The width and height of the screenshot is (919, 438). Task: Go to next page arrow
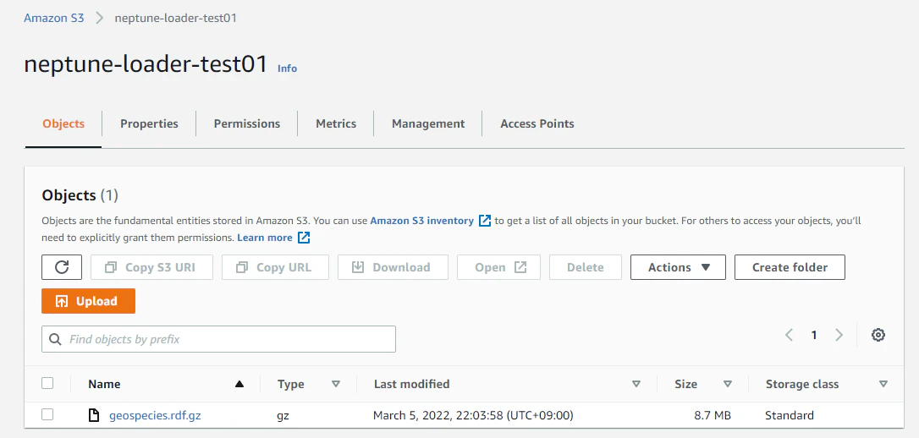point(839,335)
